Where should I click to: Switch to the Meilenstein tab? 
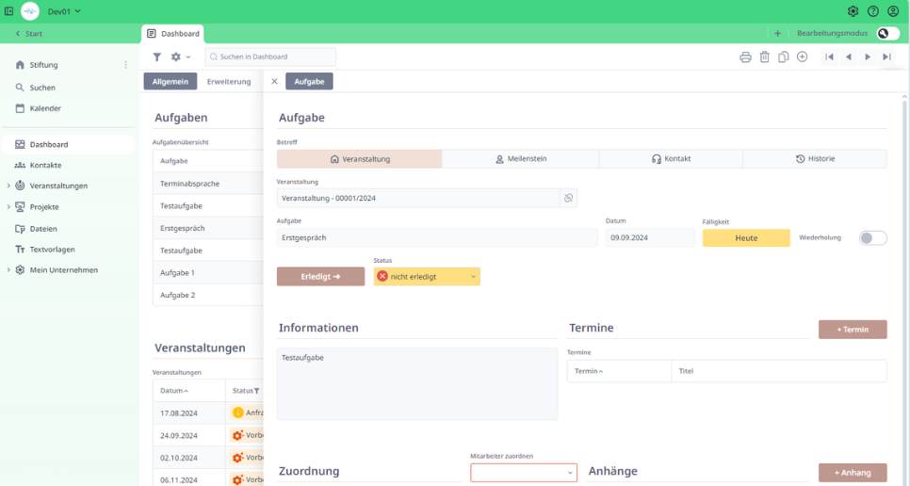pyautogui.click(x=520, y=159)
